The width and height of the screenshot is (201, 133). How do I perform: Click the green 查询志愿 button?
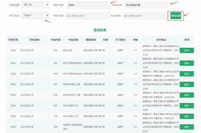coord(176,16)
